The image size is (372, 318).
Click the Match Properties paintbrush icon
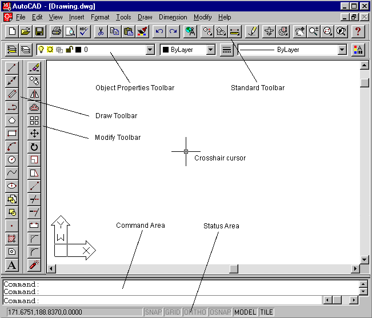coord(142,31)
